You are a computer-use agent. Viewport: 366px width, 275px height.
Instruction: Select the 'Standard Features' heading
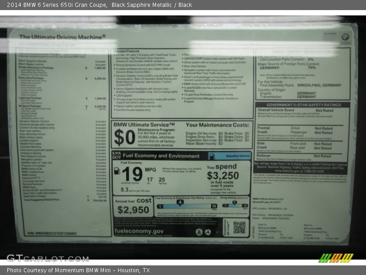tap(126, 51)
